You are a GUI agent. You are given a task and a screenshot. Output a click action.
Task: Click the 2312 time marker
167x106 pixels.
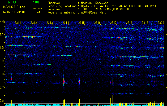(x=34, y=23)
